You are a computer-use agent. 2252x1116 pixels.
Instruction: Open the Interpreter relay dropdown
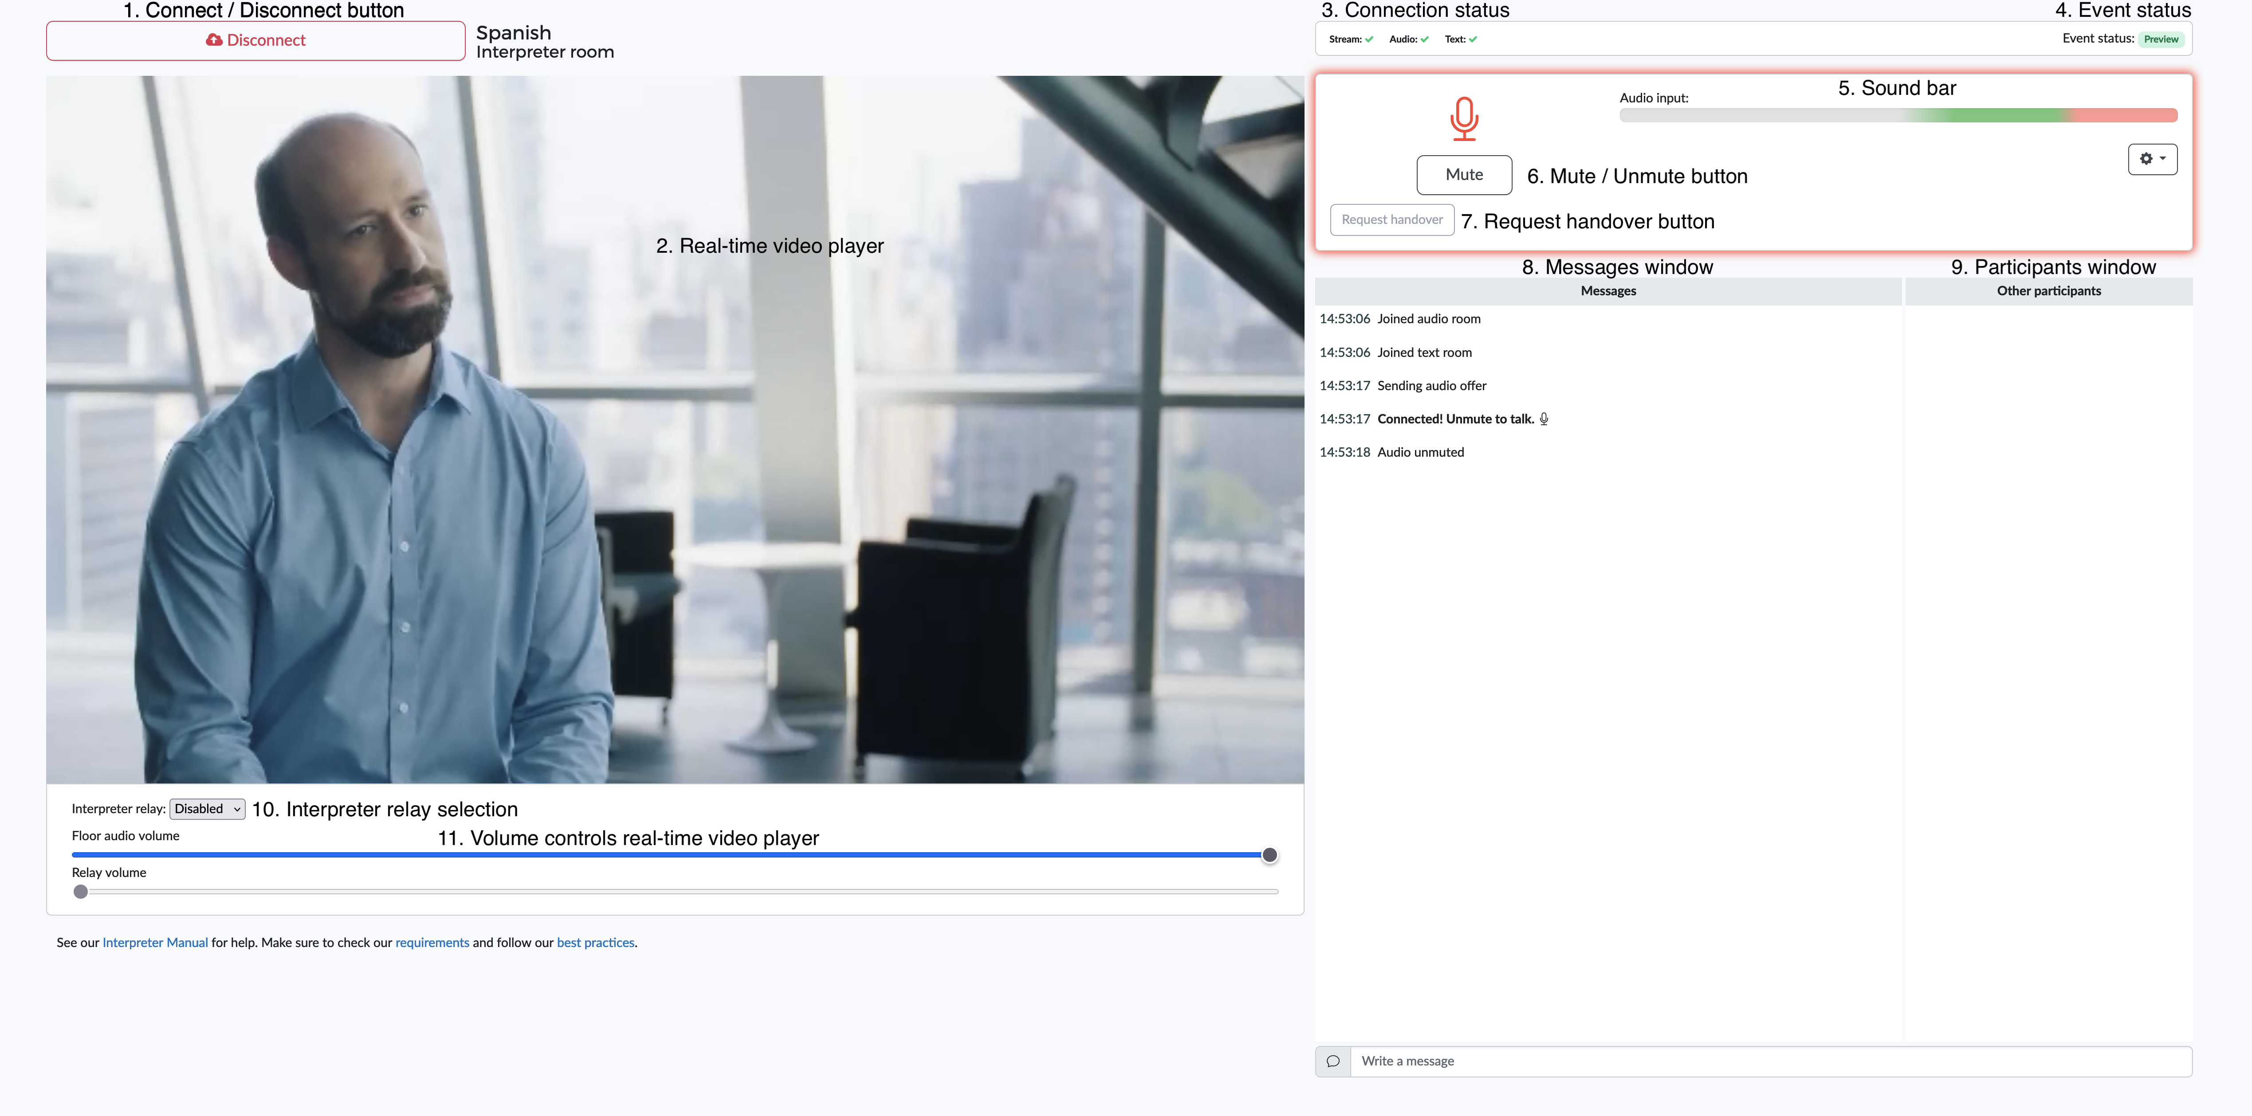click(207, 808)
